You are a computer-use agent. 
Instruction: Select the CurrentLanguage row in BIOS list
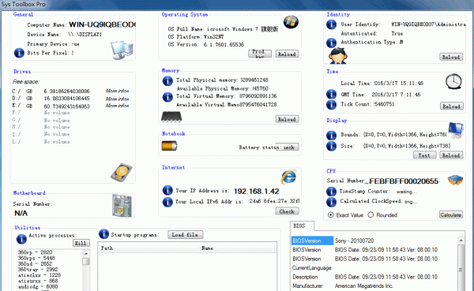374,268
